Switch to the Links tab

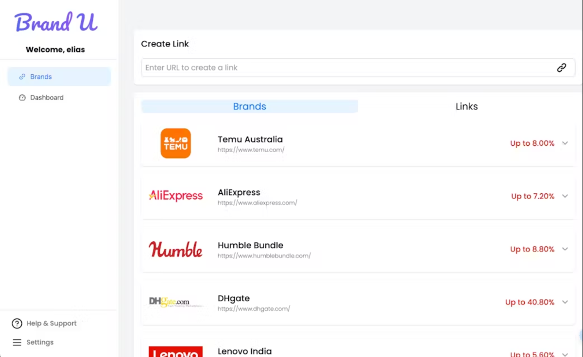pos(467,106)
